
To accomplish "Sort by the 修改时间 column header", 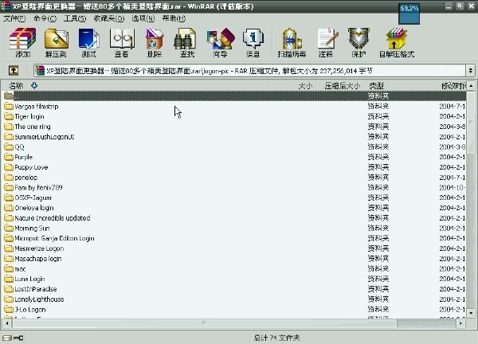I will [453, 86].
